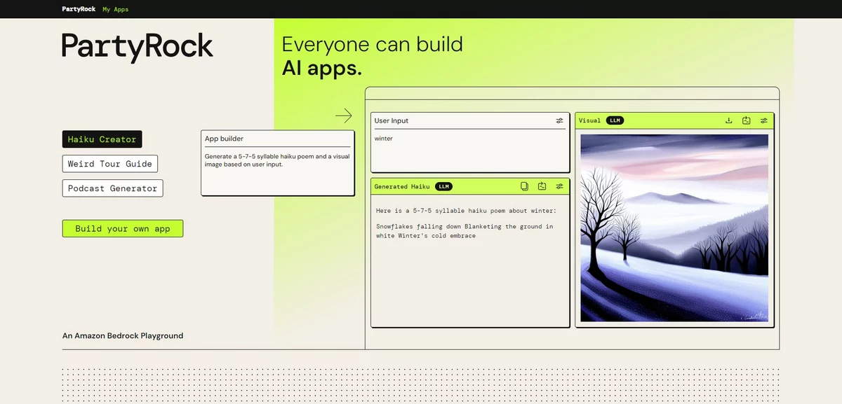842x404 pixels.
Task: Open My Apps from top navigation
Action: [x=115, y=9]
